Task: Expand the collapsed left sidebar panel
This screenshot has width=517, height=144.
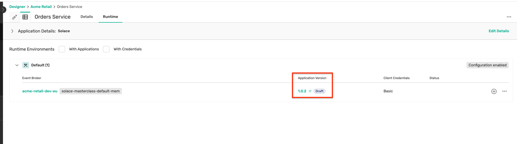Action: pyautogui.click(x=3, y=10)
